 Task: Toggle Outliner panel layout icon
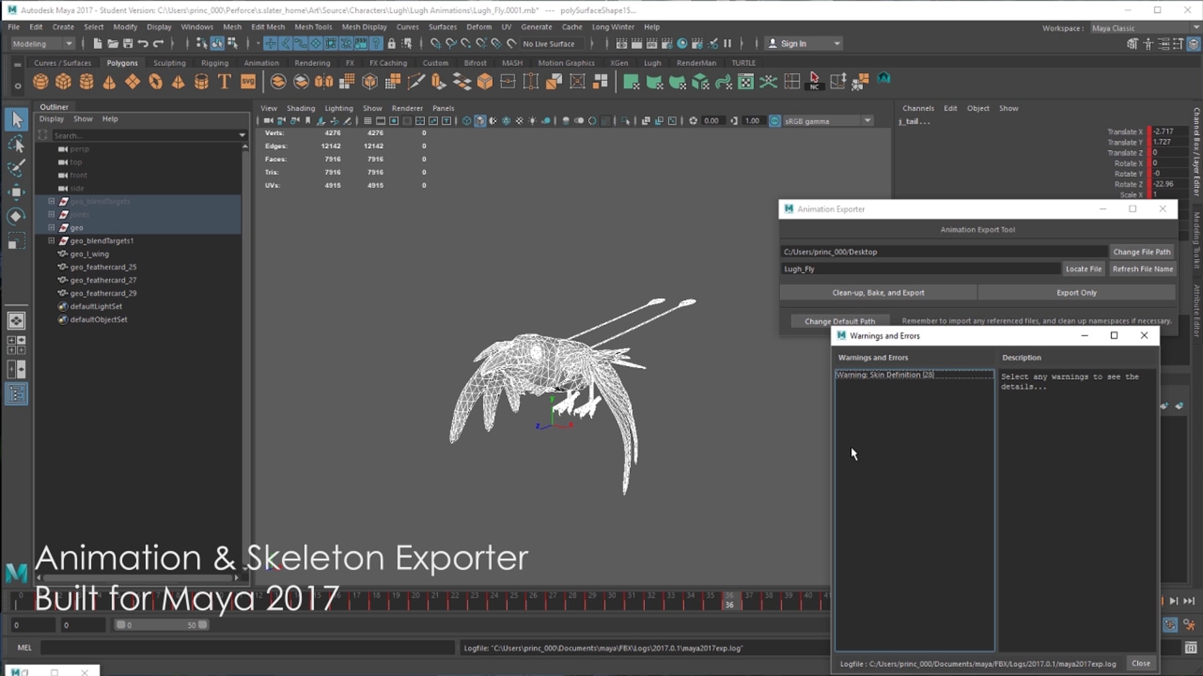point(16,394)
